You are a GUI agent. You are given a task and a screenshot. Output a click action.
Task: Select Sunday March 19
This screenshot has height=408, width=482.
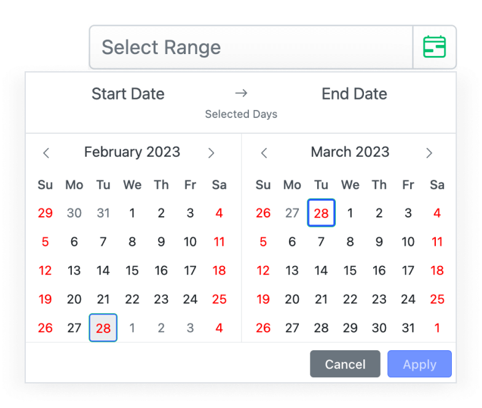tap(263, 299)
